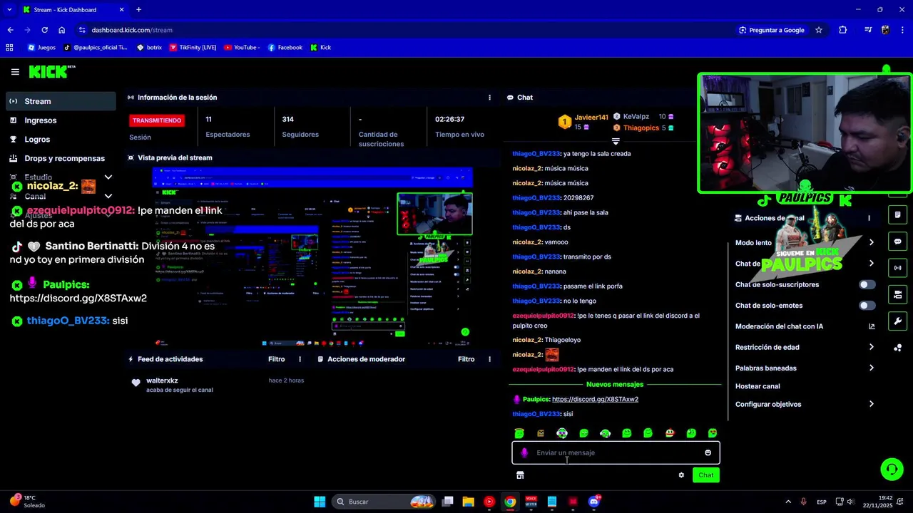Image resolution: width=913 pixels, height=513 pixels.
Task: Insert the first halo emote in quick emote row
Action: [x=519, y=433]
